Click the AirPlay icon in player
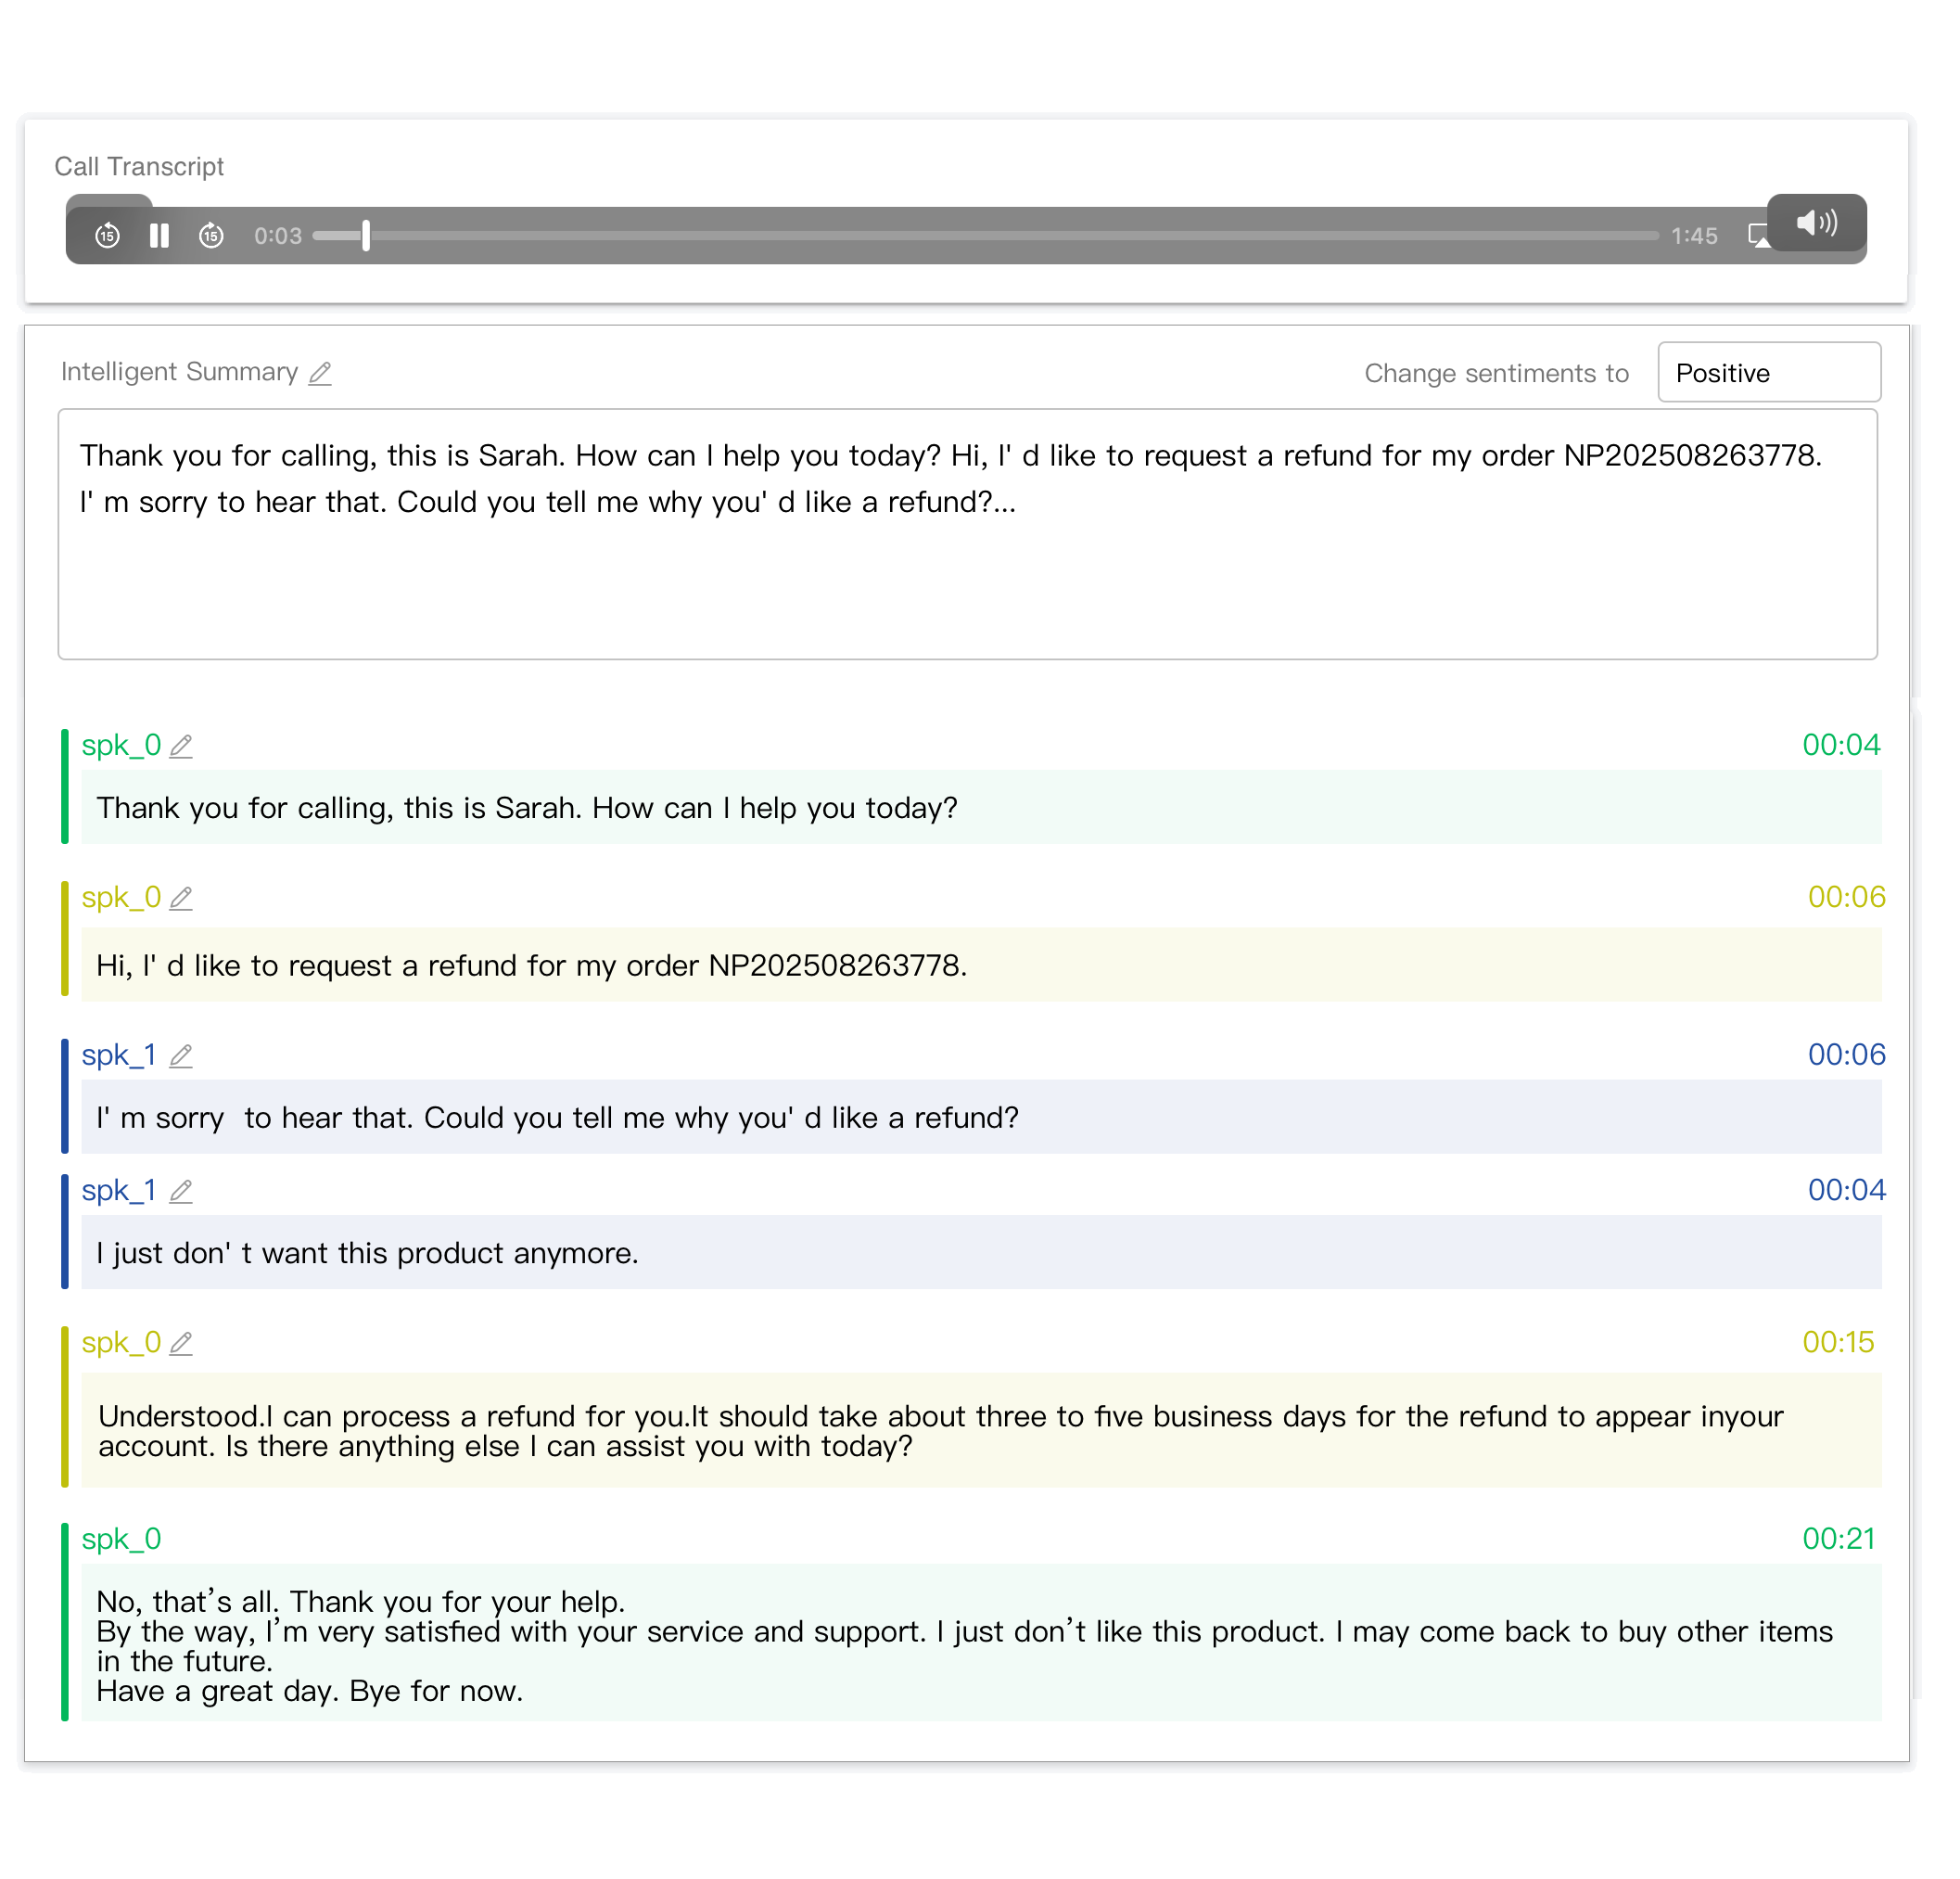Viewport: 1960px width, 1879px height. [x=1758, y=236]
